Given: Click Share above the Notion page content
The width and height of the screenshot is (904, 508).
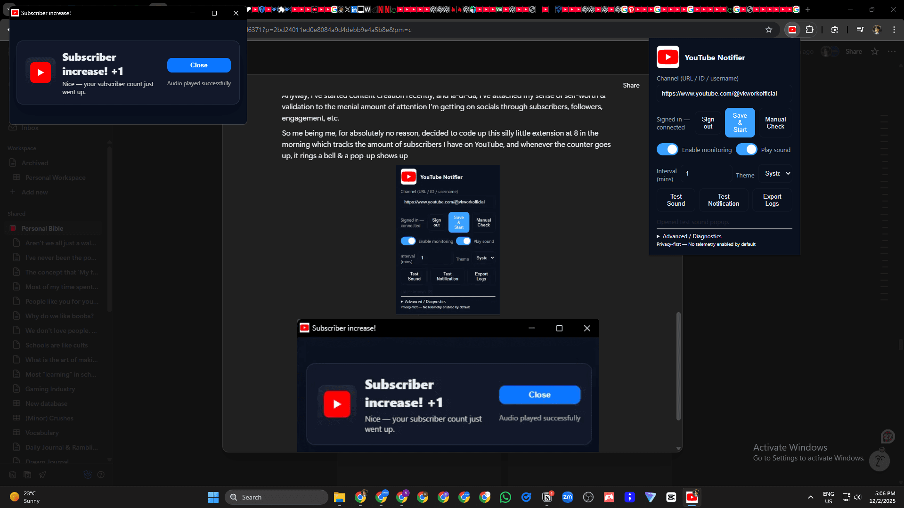Looking at the screenshot, I should click(x=631, y=85).
